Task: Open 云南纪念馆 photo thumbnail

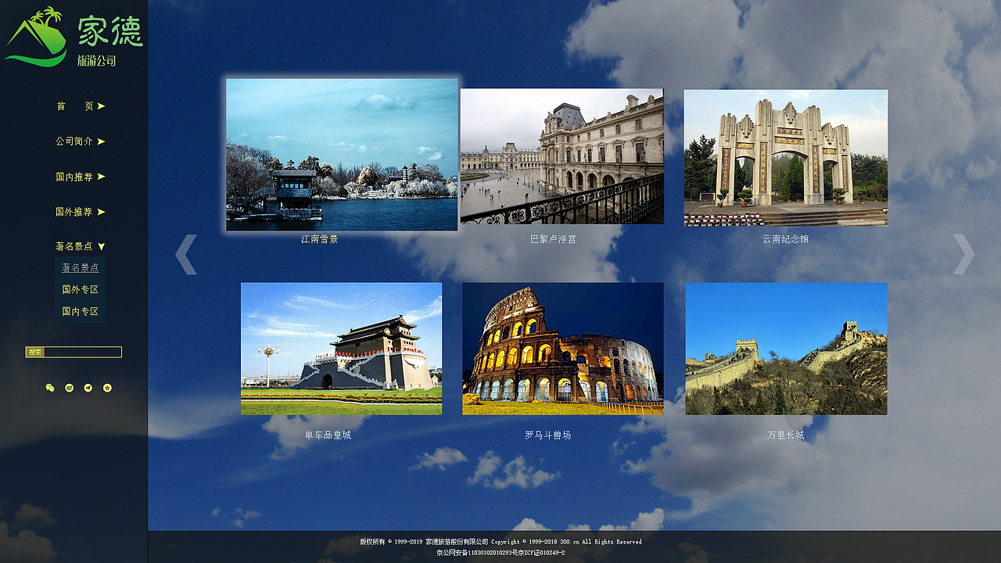Action: pos(786,158)
